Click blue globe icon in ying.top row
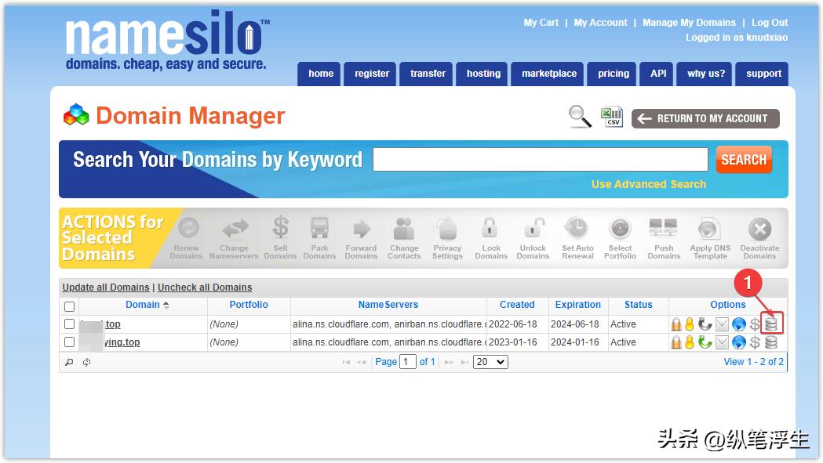The width and height of the screenshot is (823, 463). tap(739, 343)
